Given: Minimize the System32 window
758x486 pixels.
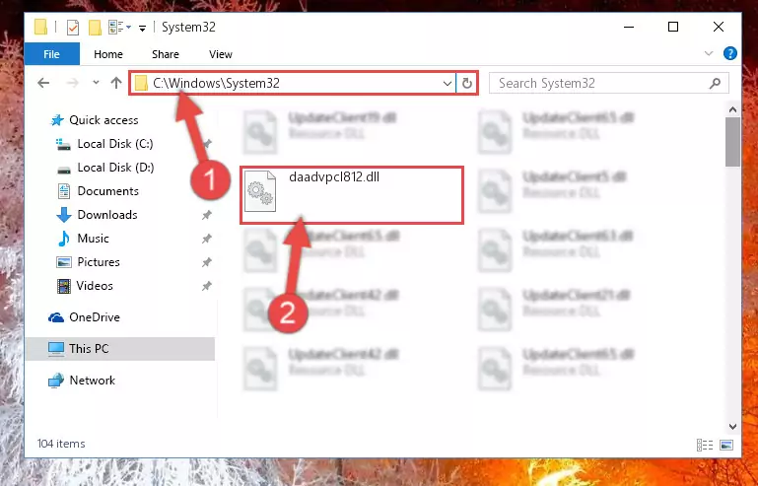Looking at the screenshot, I should pos(629,28).
